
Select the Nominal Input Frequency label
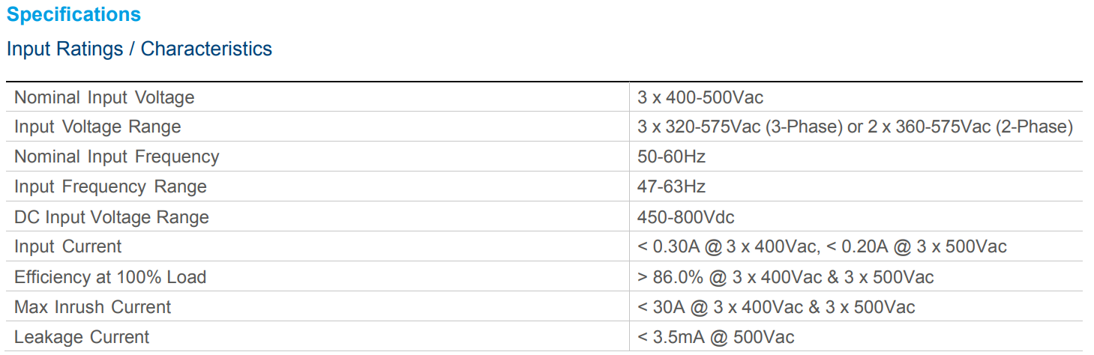point(116,157)
